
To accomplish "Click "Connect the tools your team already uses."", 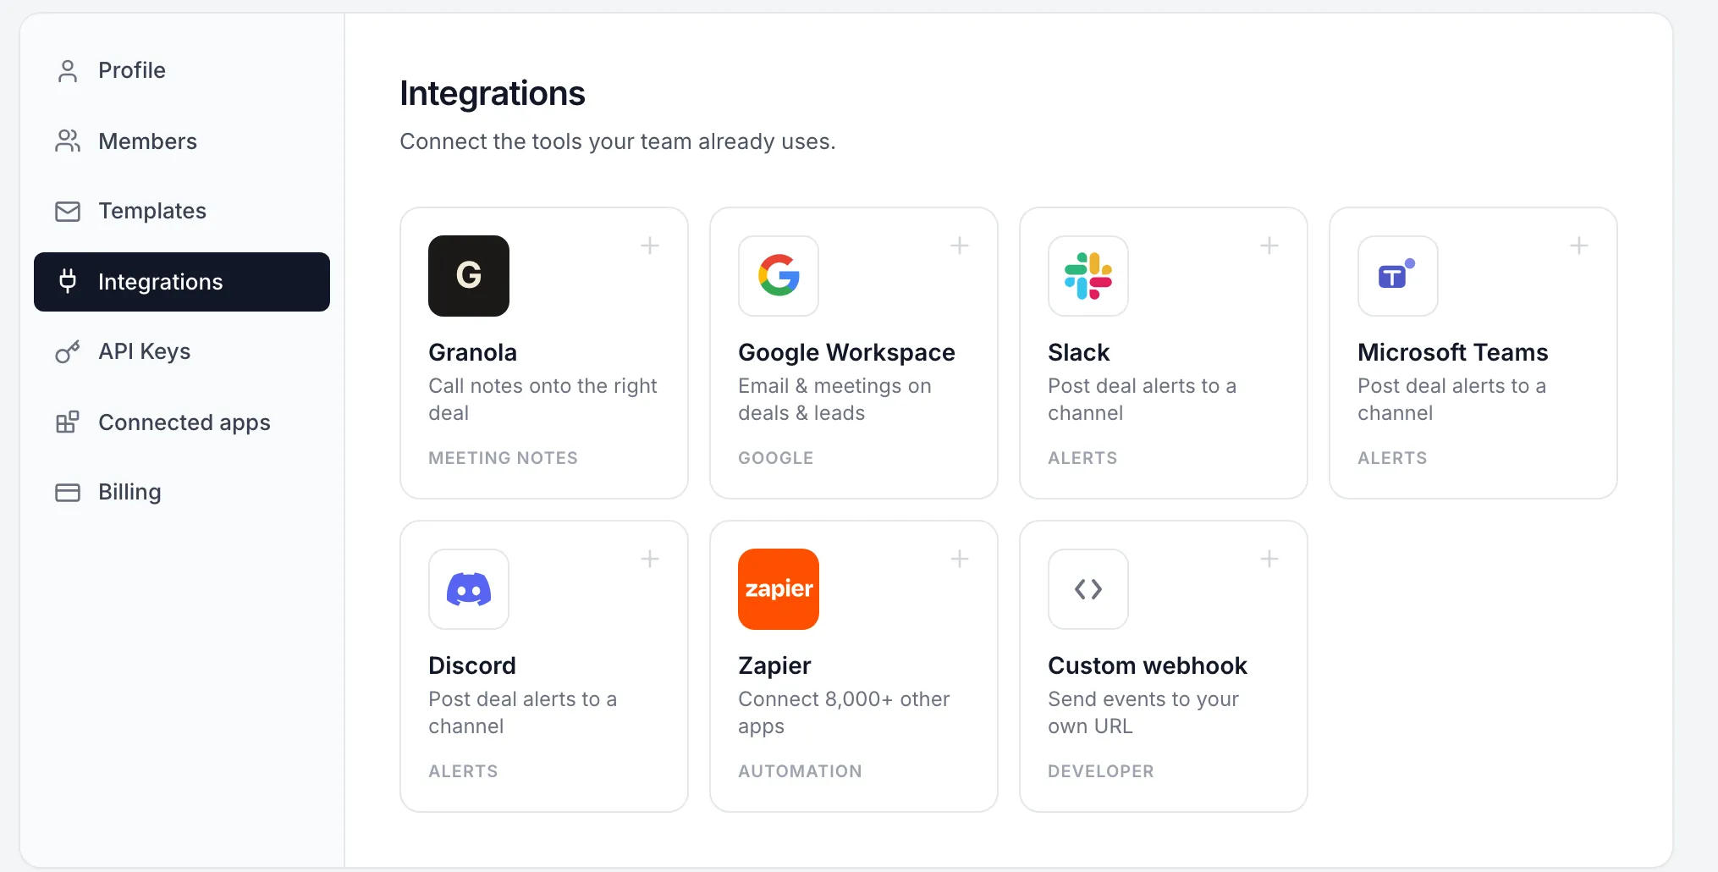I will (618, 141).
